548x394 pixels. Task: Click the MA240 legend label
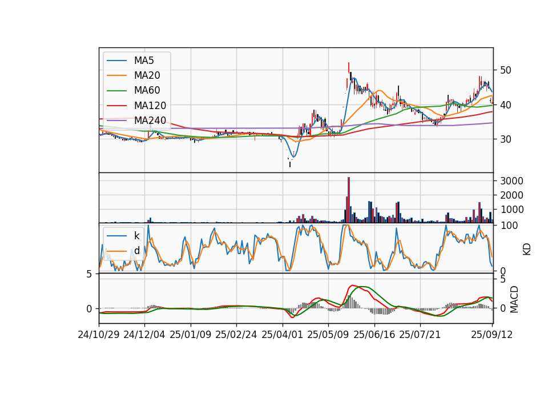tap(150, 120)
